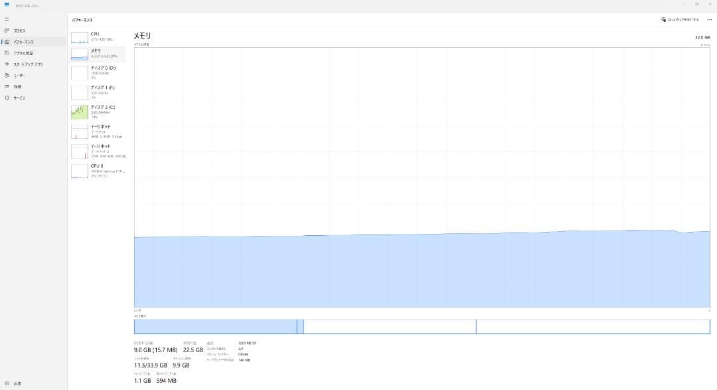Viewport: 717px width, 390px height.
Task: Select the Memory (メモリ) performance item
Action: coord(97,54)
